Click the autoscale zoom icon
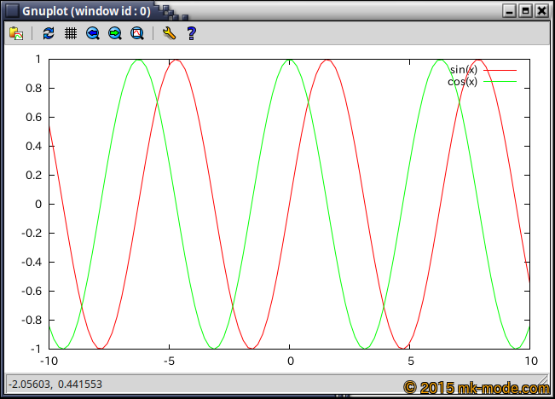 click(136, 33)
